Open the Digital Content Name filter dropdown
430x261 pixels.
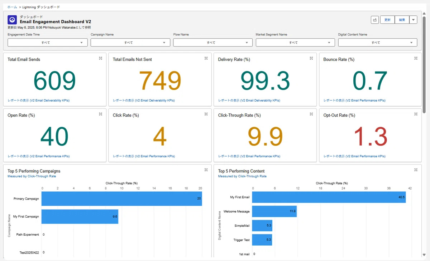(378, 43)
